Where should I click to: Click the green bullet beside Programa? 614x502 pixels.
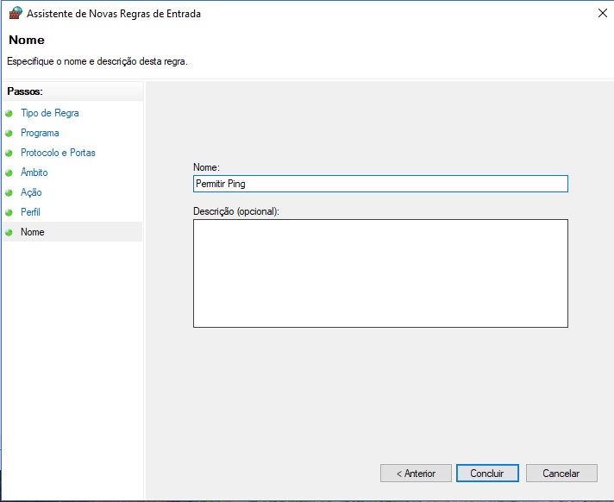coord(9,133)
